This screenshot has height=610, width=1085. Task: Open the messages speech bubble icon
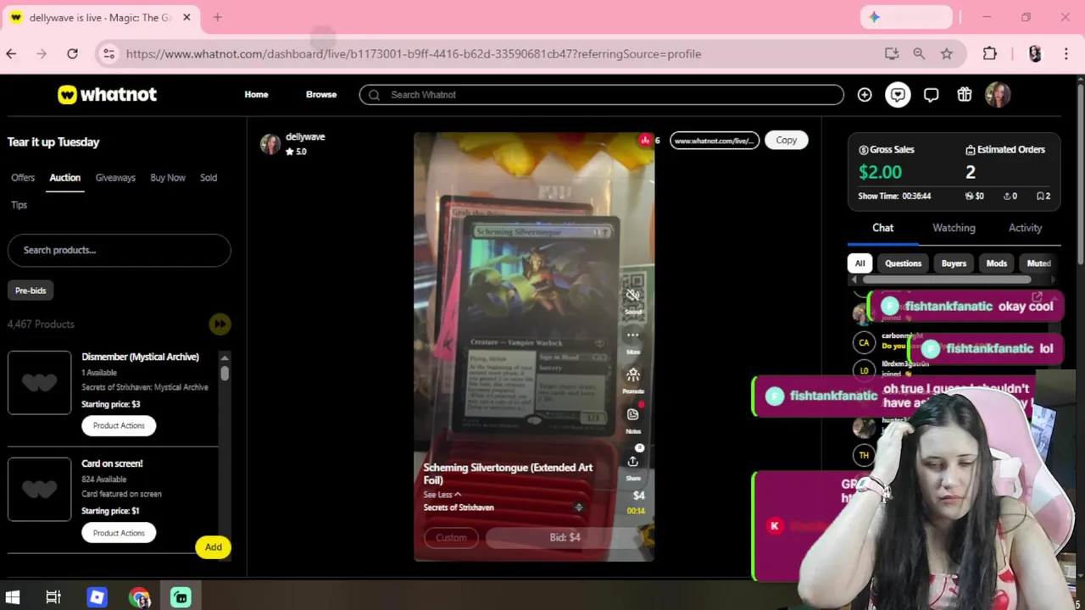(931, 95)
